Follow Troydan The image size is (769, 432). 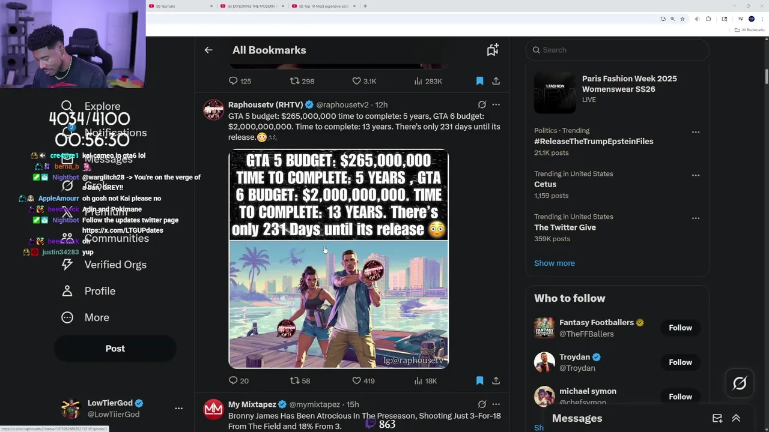coord(680,362)
